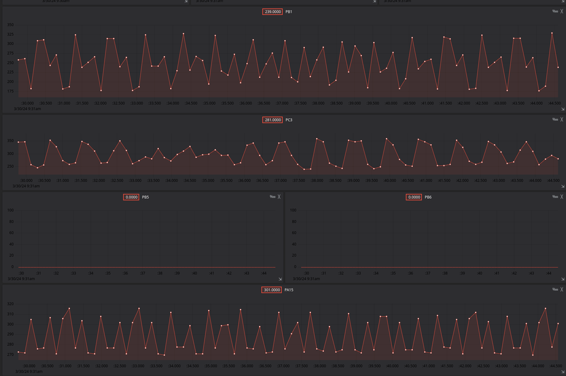
Task: Close the PA15 chart panel
Action: tap(561, 290)
